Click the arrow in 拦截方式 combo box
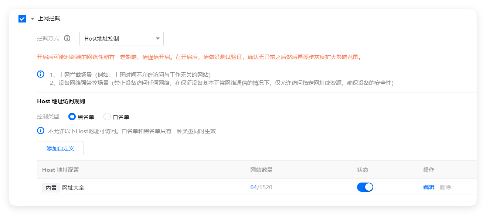 (x=158, y=38)
